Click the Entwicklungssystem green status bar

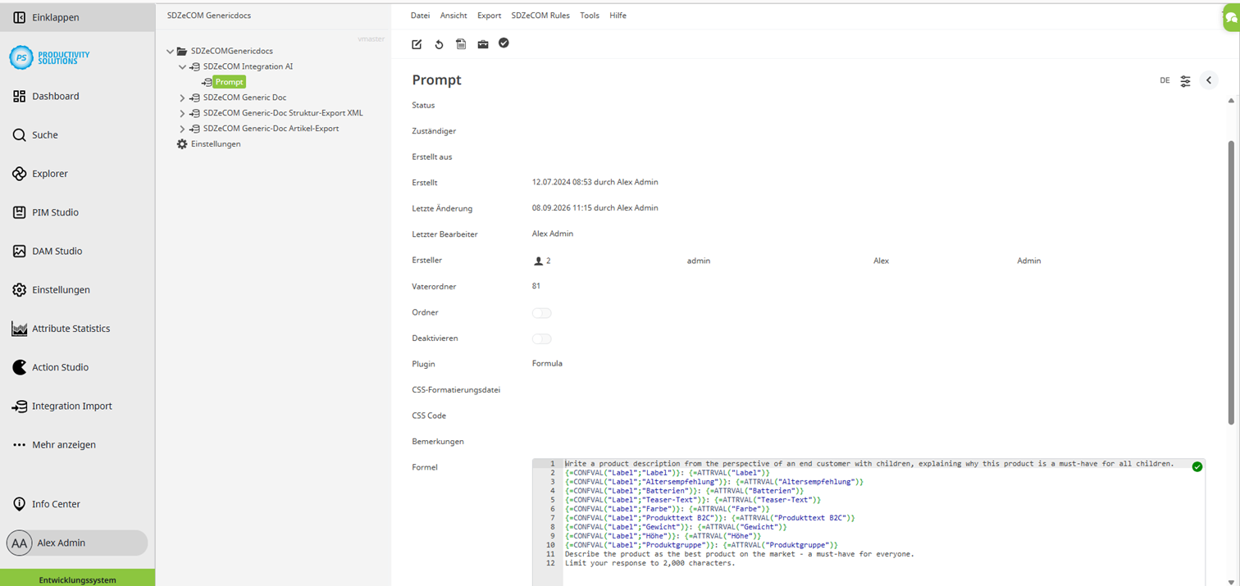[77, 578]
